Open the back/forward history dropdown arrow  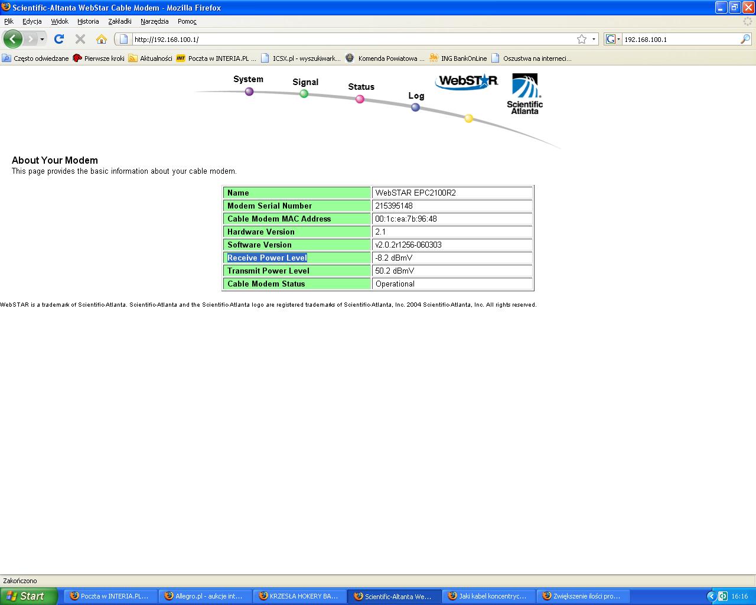point(42,40)
